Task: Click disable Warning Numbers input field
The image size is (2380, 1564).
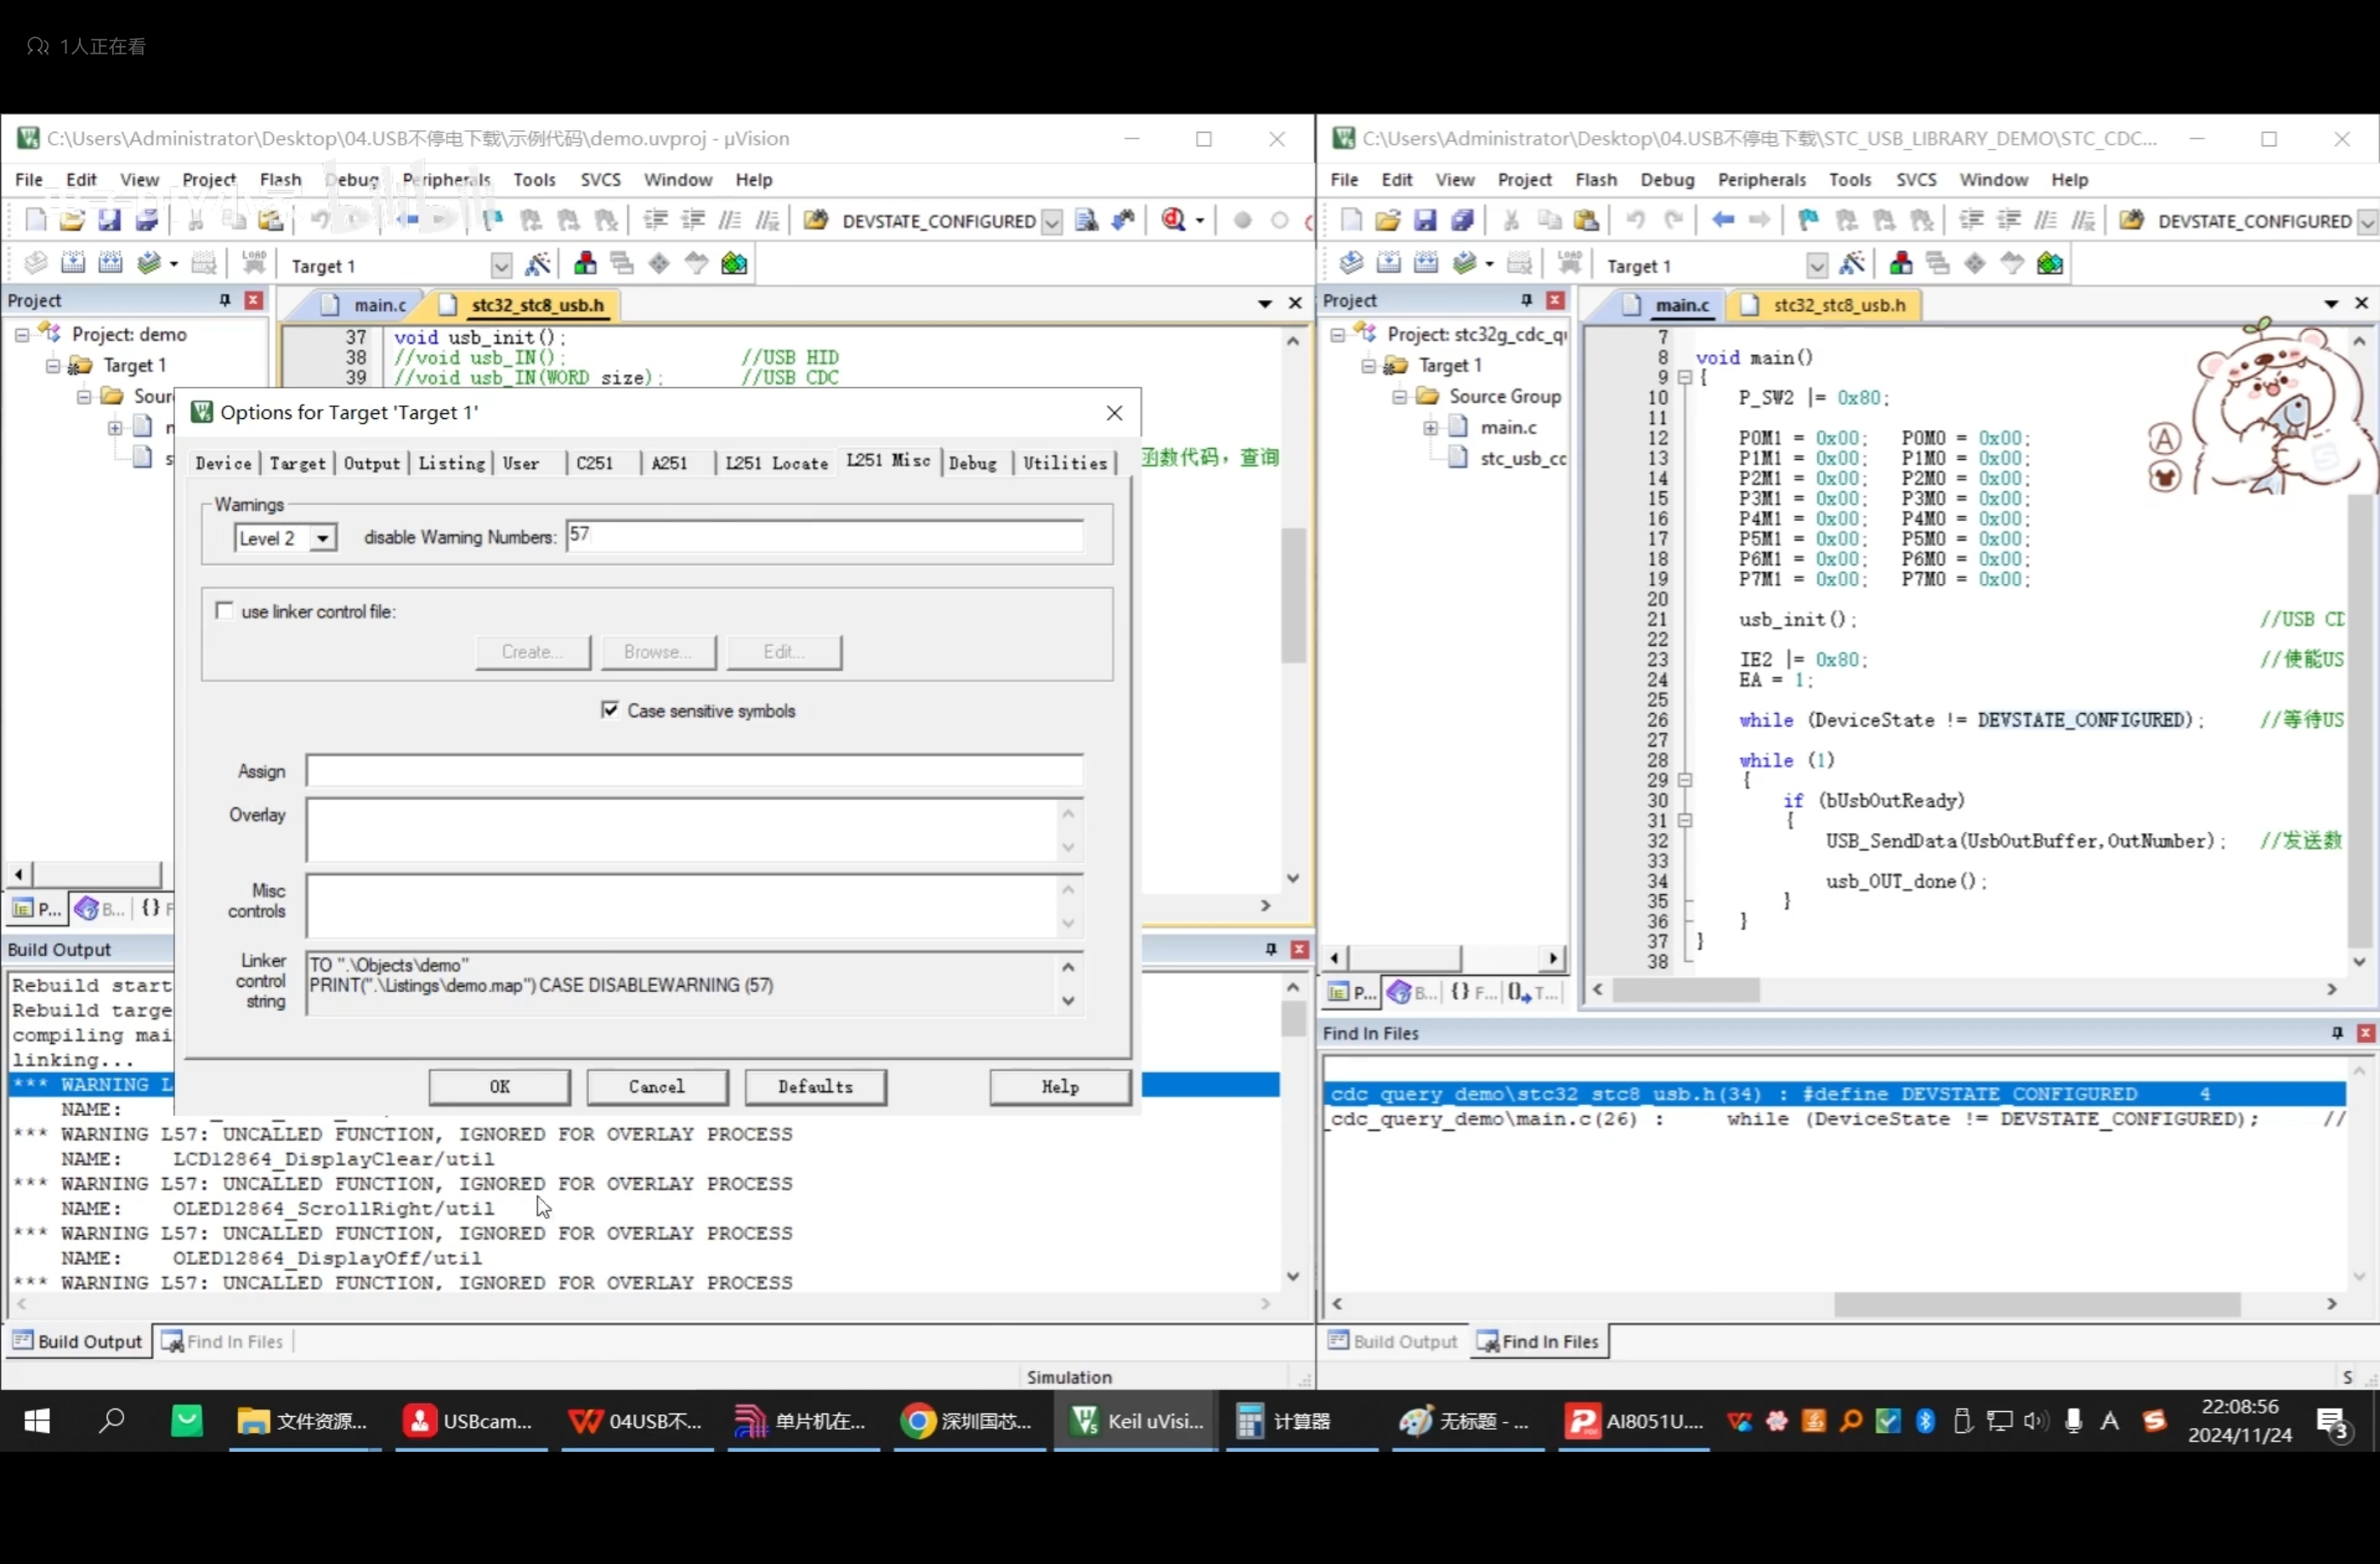Action: pyautogui.click(x=824, y=536)
